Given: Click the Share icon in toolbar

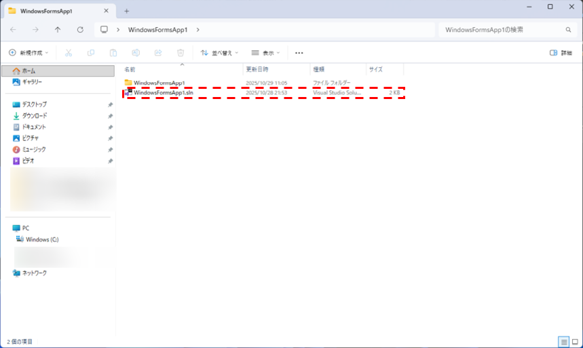Looking at the screenshot, I should click(x=158, y=53).
